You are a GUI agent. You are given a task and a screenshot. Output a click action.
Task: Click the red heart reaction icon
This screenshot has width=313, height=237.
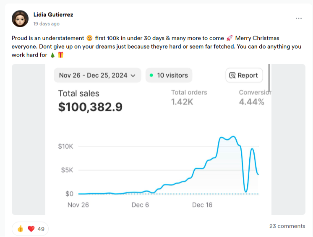pos(31,229)
